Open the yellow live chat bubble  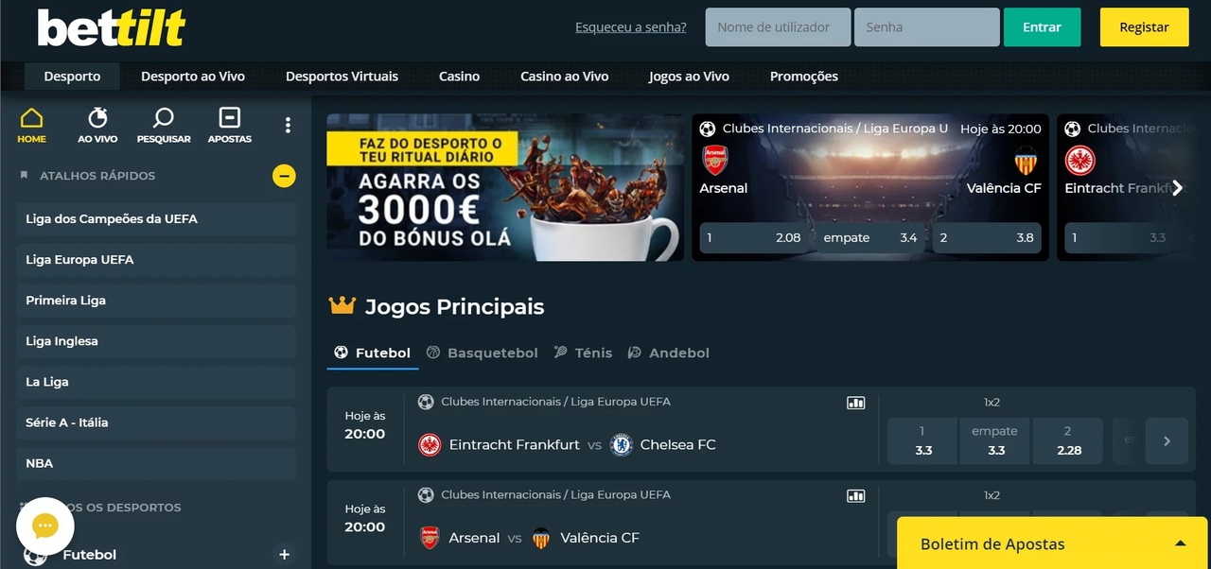coord(45,526)
